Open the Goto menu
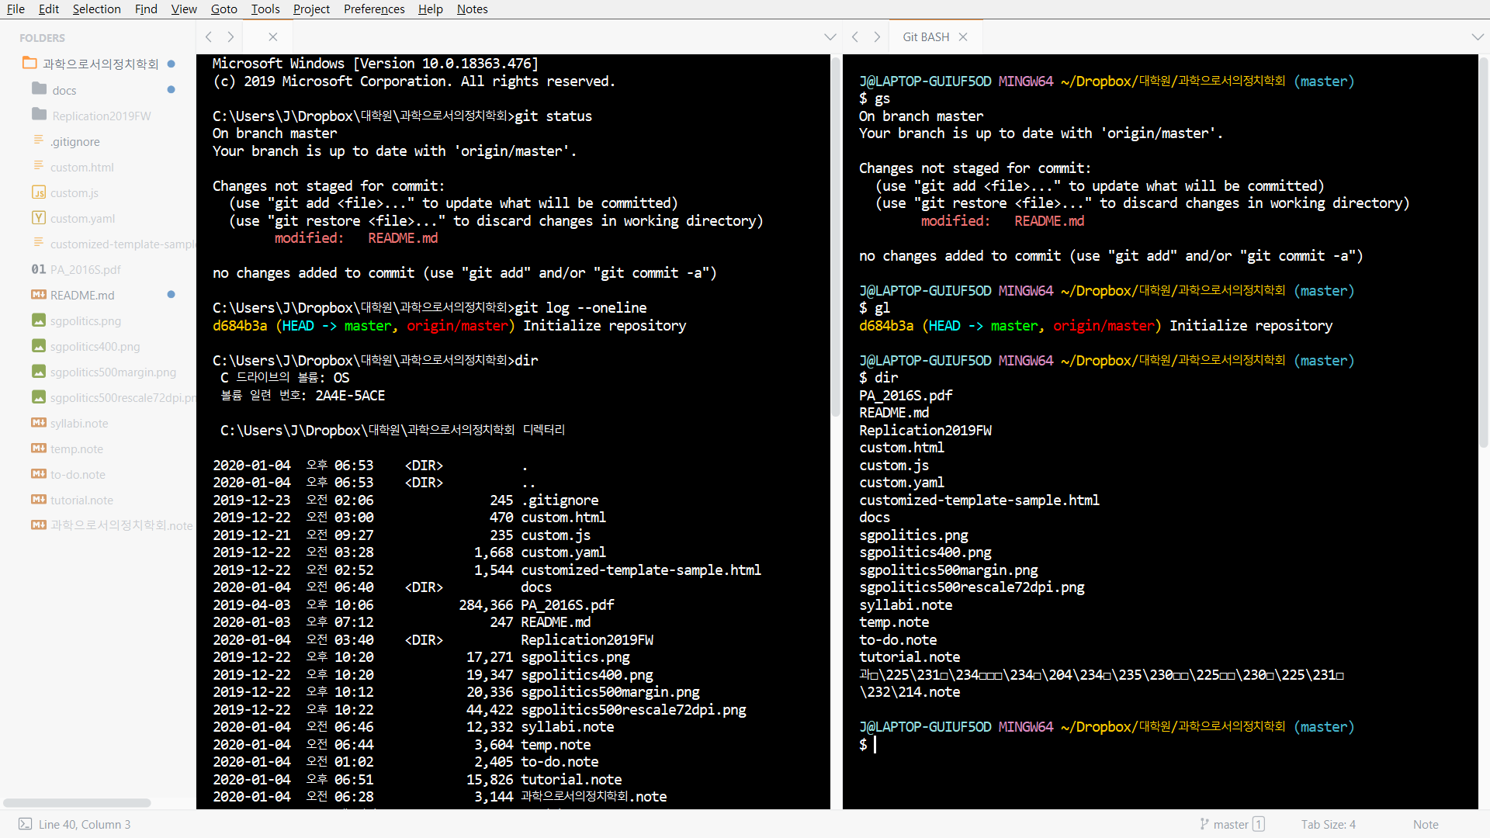Screen dimensions: 1490x838 [x=223, y=9]
